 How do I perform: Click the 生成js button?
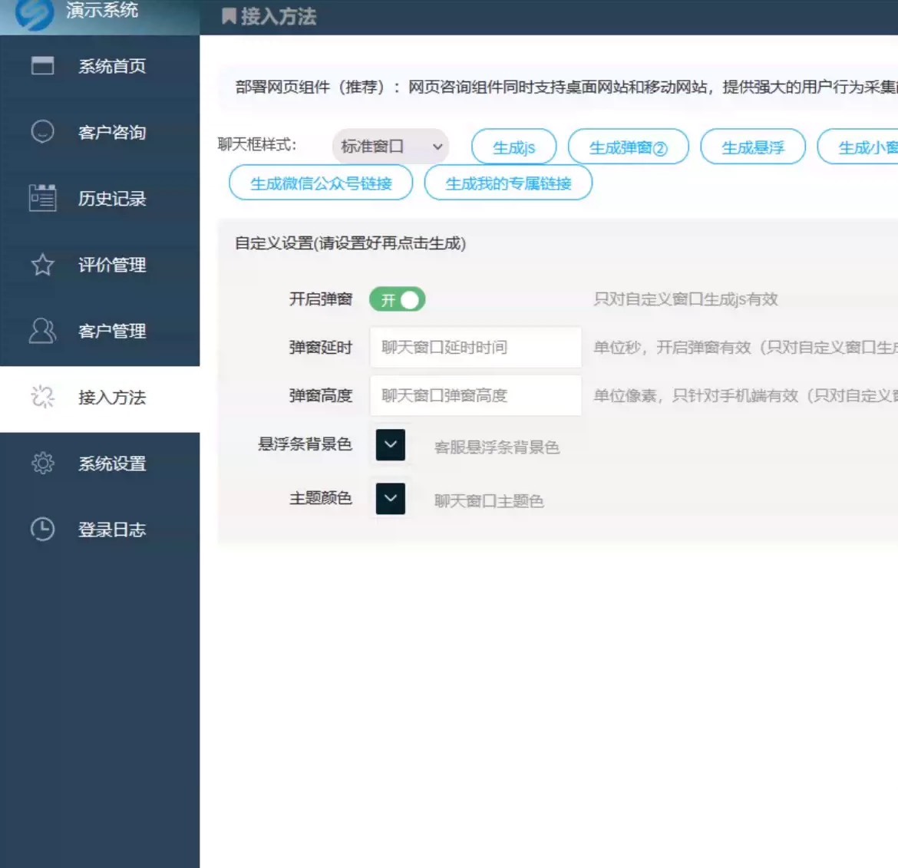(513, 147)
